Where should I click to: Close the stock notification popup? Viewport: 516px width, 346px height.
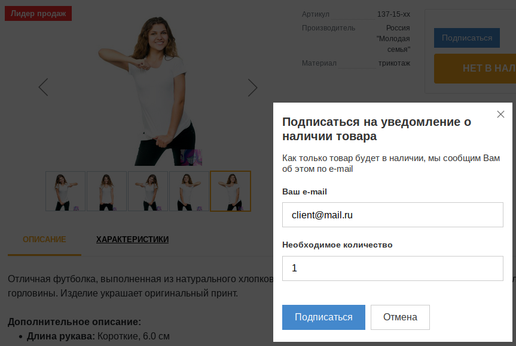[500, 115]
